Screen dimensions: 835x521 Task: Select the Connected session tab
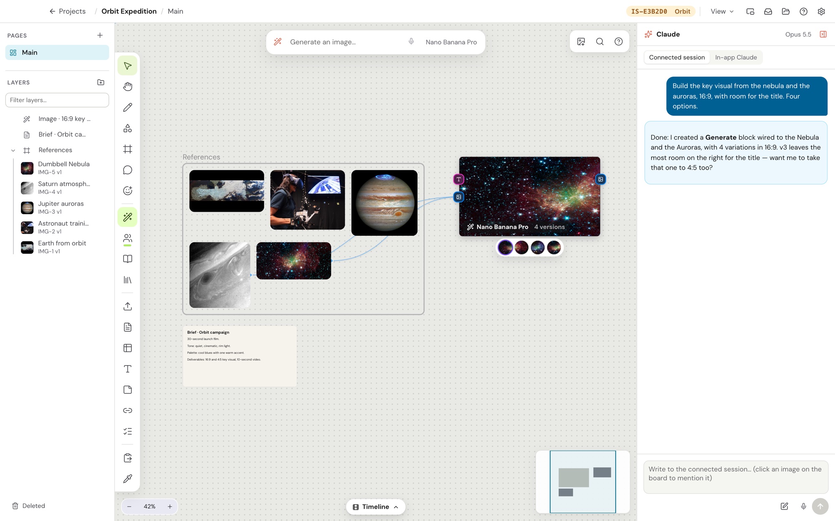(x=677, y=58)
